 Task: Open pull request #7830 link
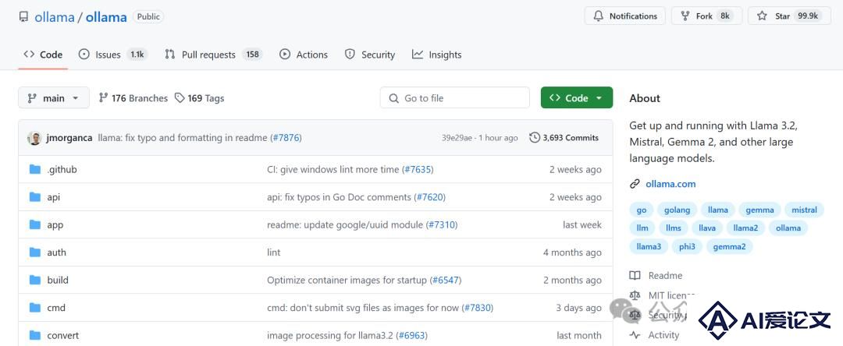tap(478, 308)
